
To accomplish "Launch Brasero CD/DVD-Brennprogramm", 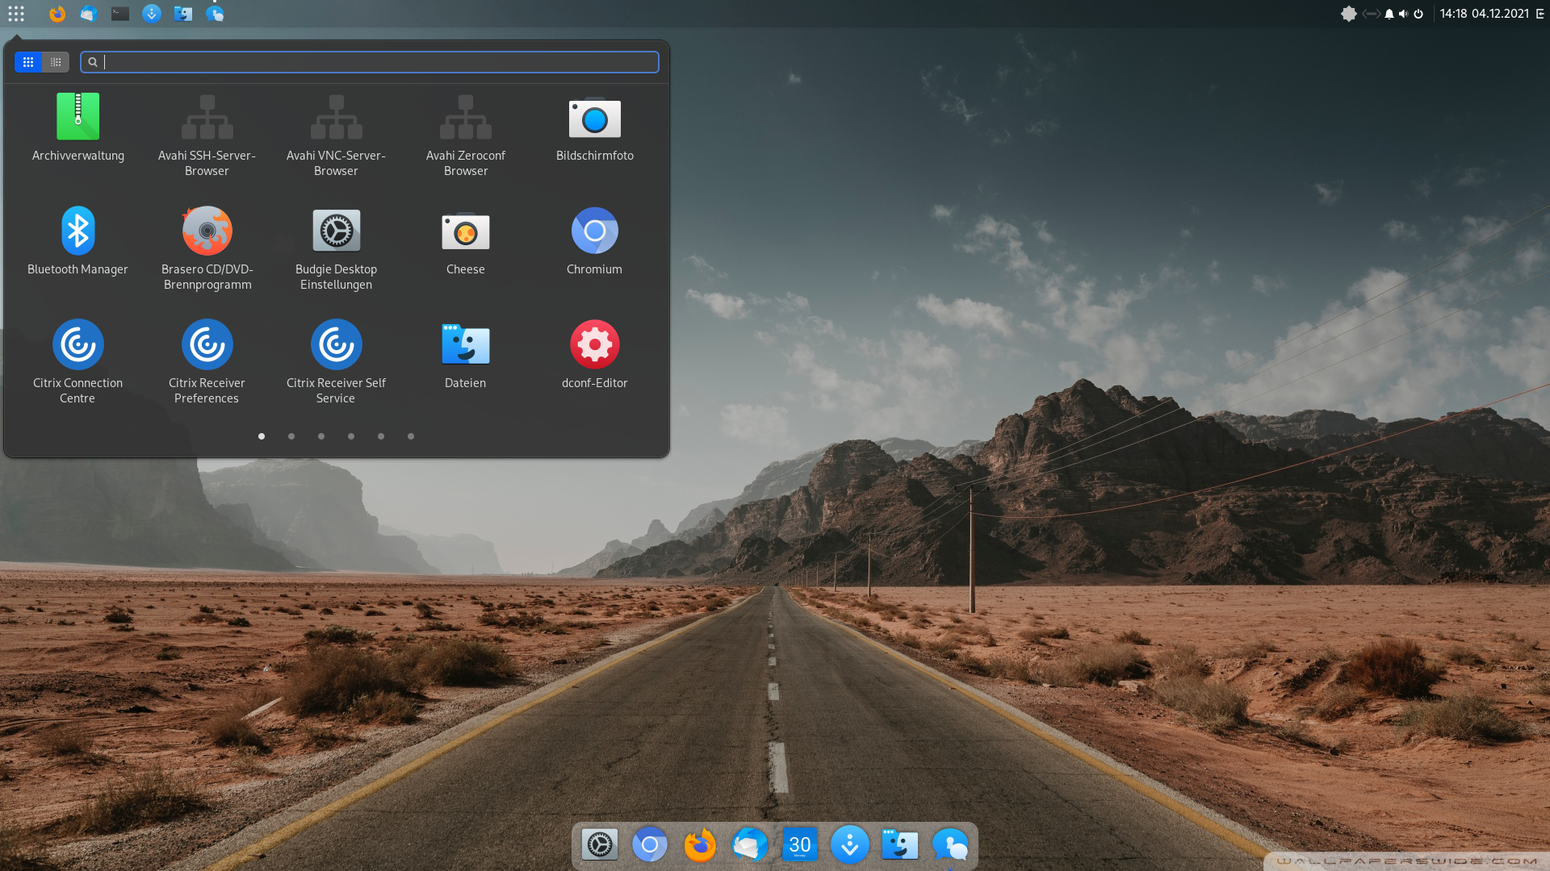I will 207,230.
